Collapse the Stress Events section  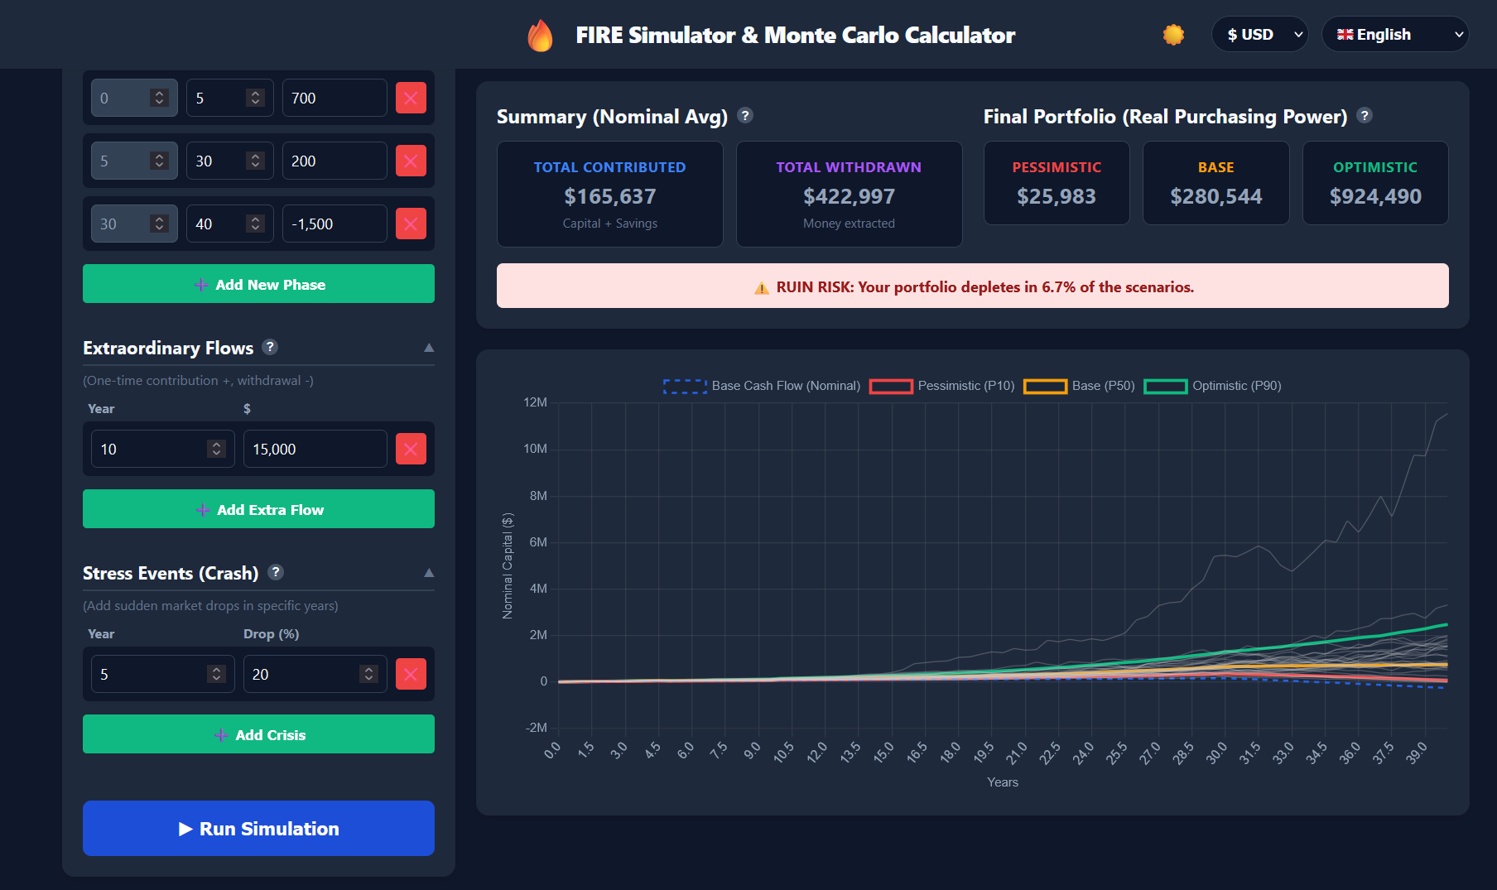429,572
